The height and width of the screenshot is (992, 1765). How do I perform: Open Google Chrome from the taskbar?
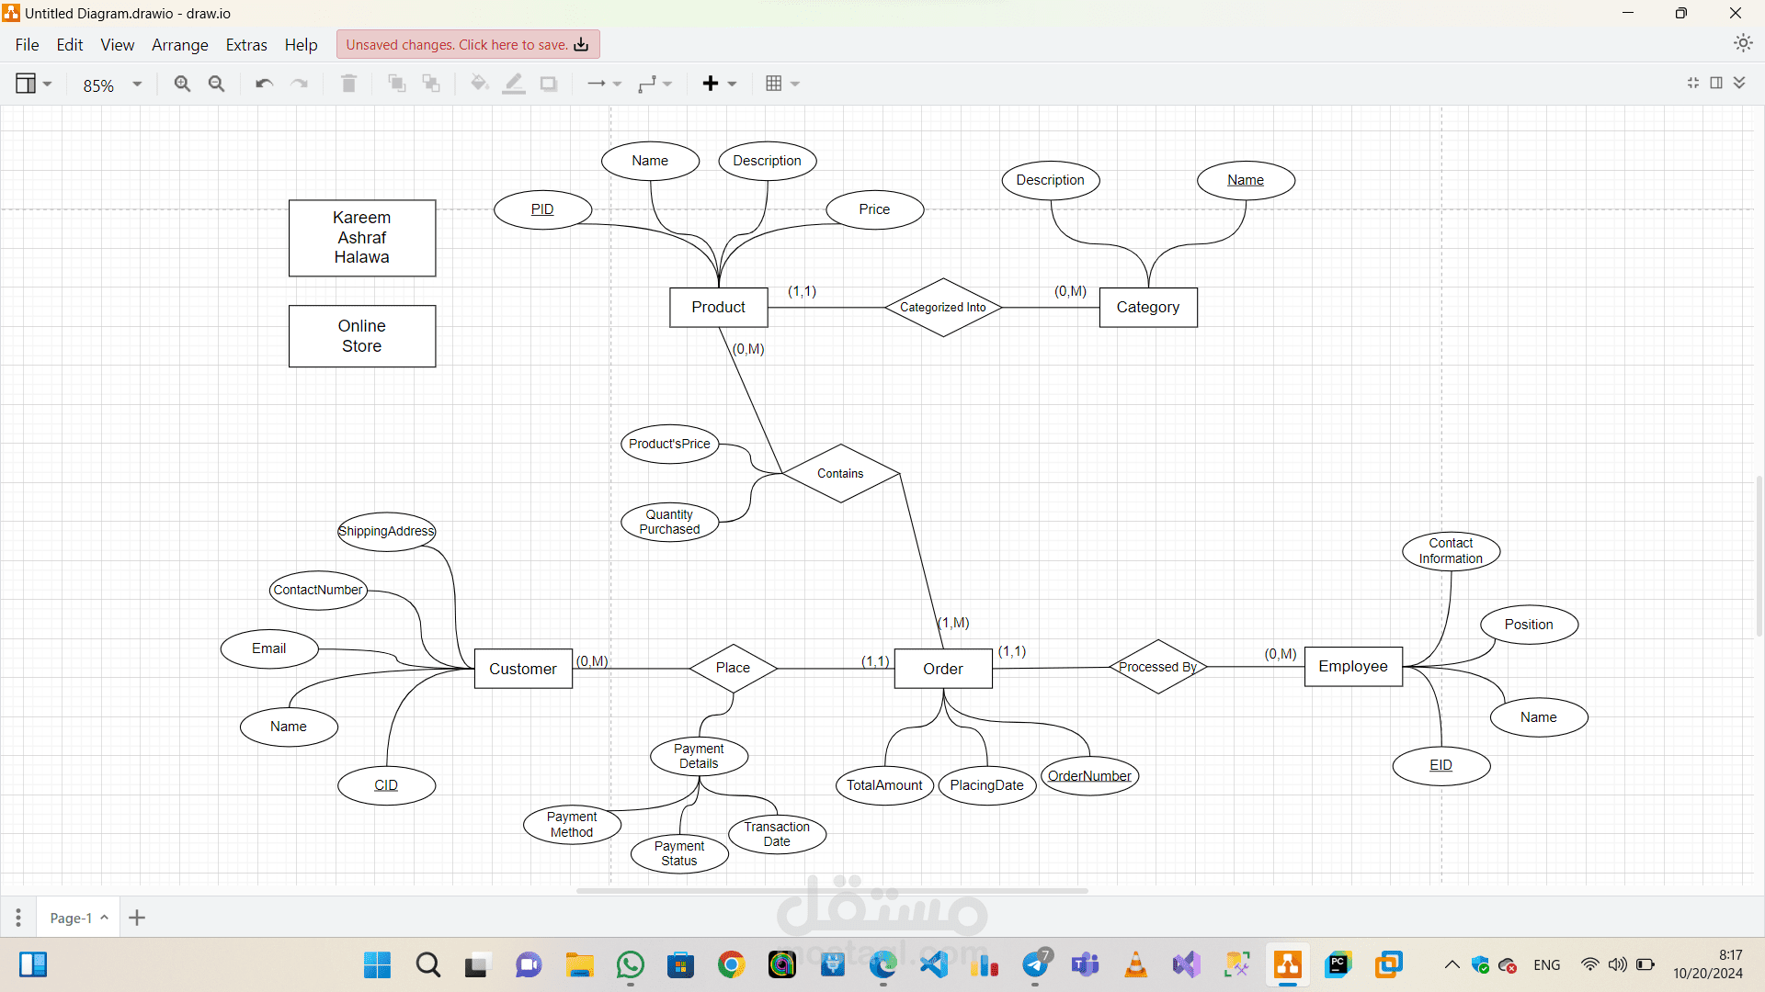[731, 964]
